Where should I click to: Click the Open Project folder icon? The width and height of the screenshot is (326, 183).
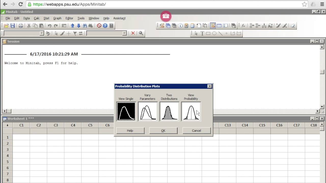[x=6, y=26]
